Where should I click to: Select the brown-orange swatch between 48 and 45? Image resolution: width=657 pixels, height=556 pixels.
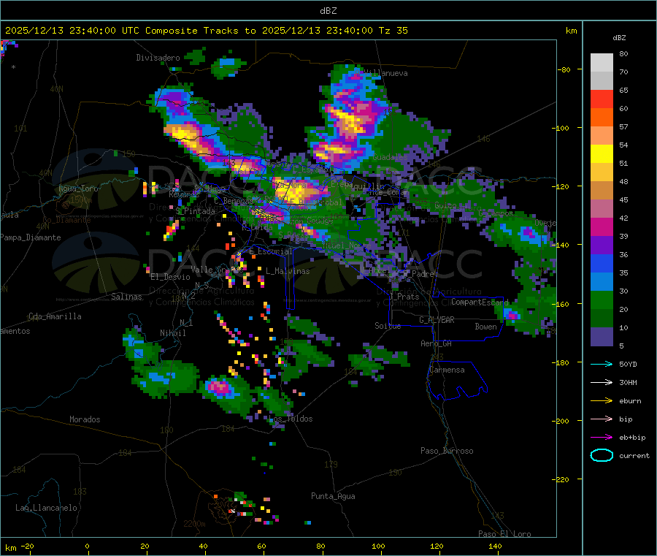[x=602, y=191]
